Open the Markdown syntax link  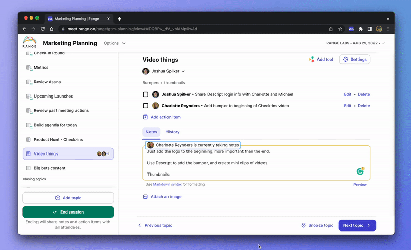[x=167, y=184]
